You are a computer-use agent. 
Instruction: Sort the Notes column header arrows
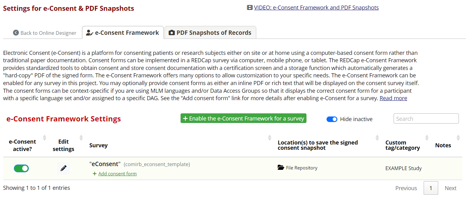point(458,137)
